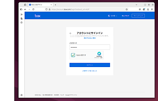
Task: Reload the page with refresh icon
Action: tap(33, 10)
